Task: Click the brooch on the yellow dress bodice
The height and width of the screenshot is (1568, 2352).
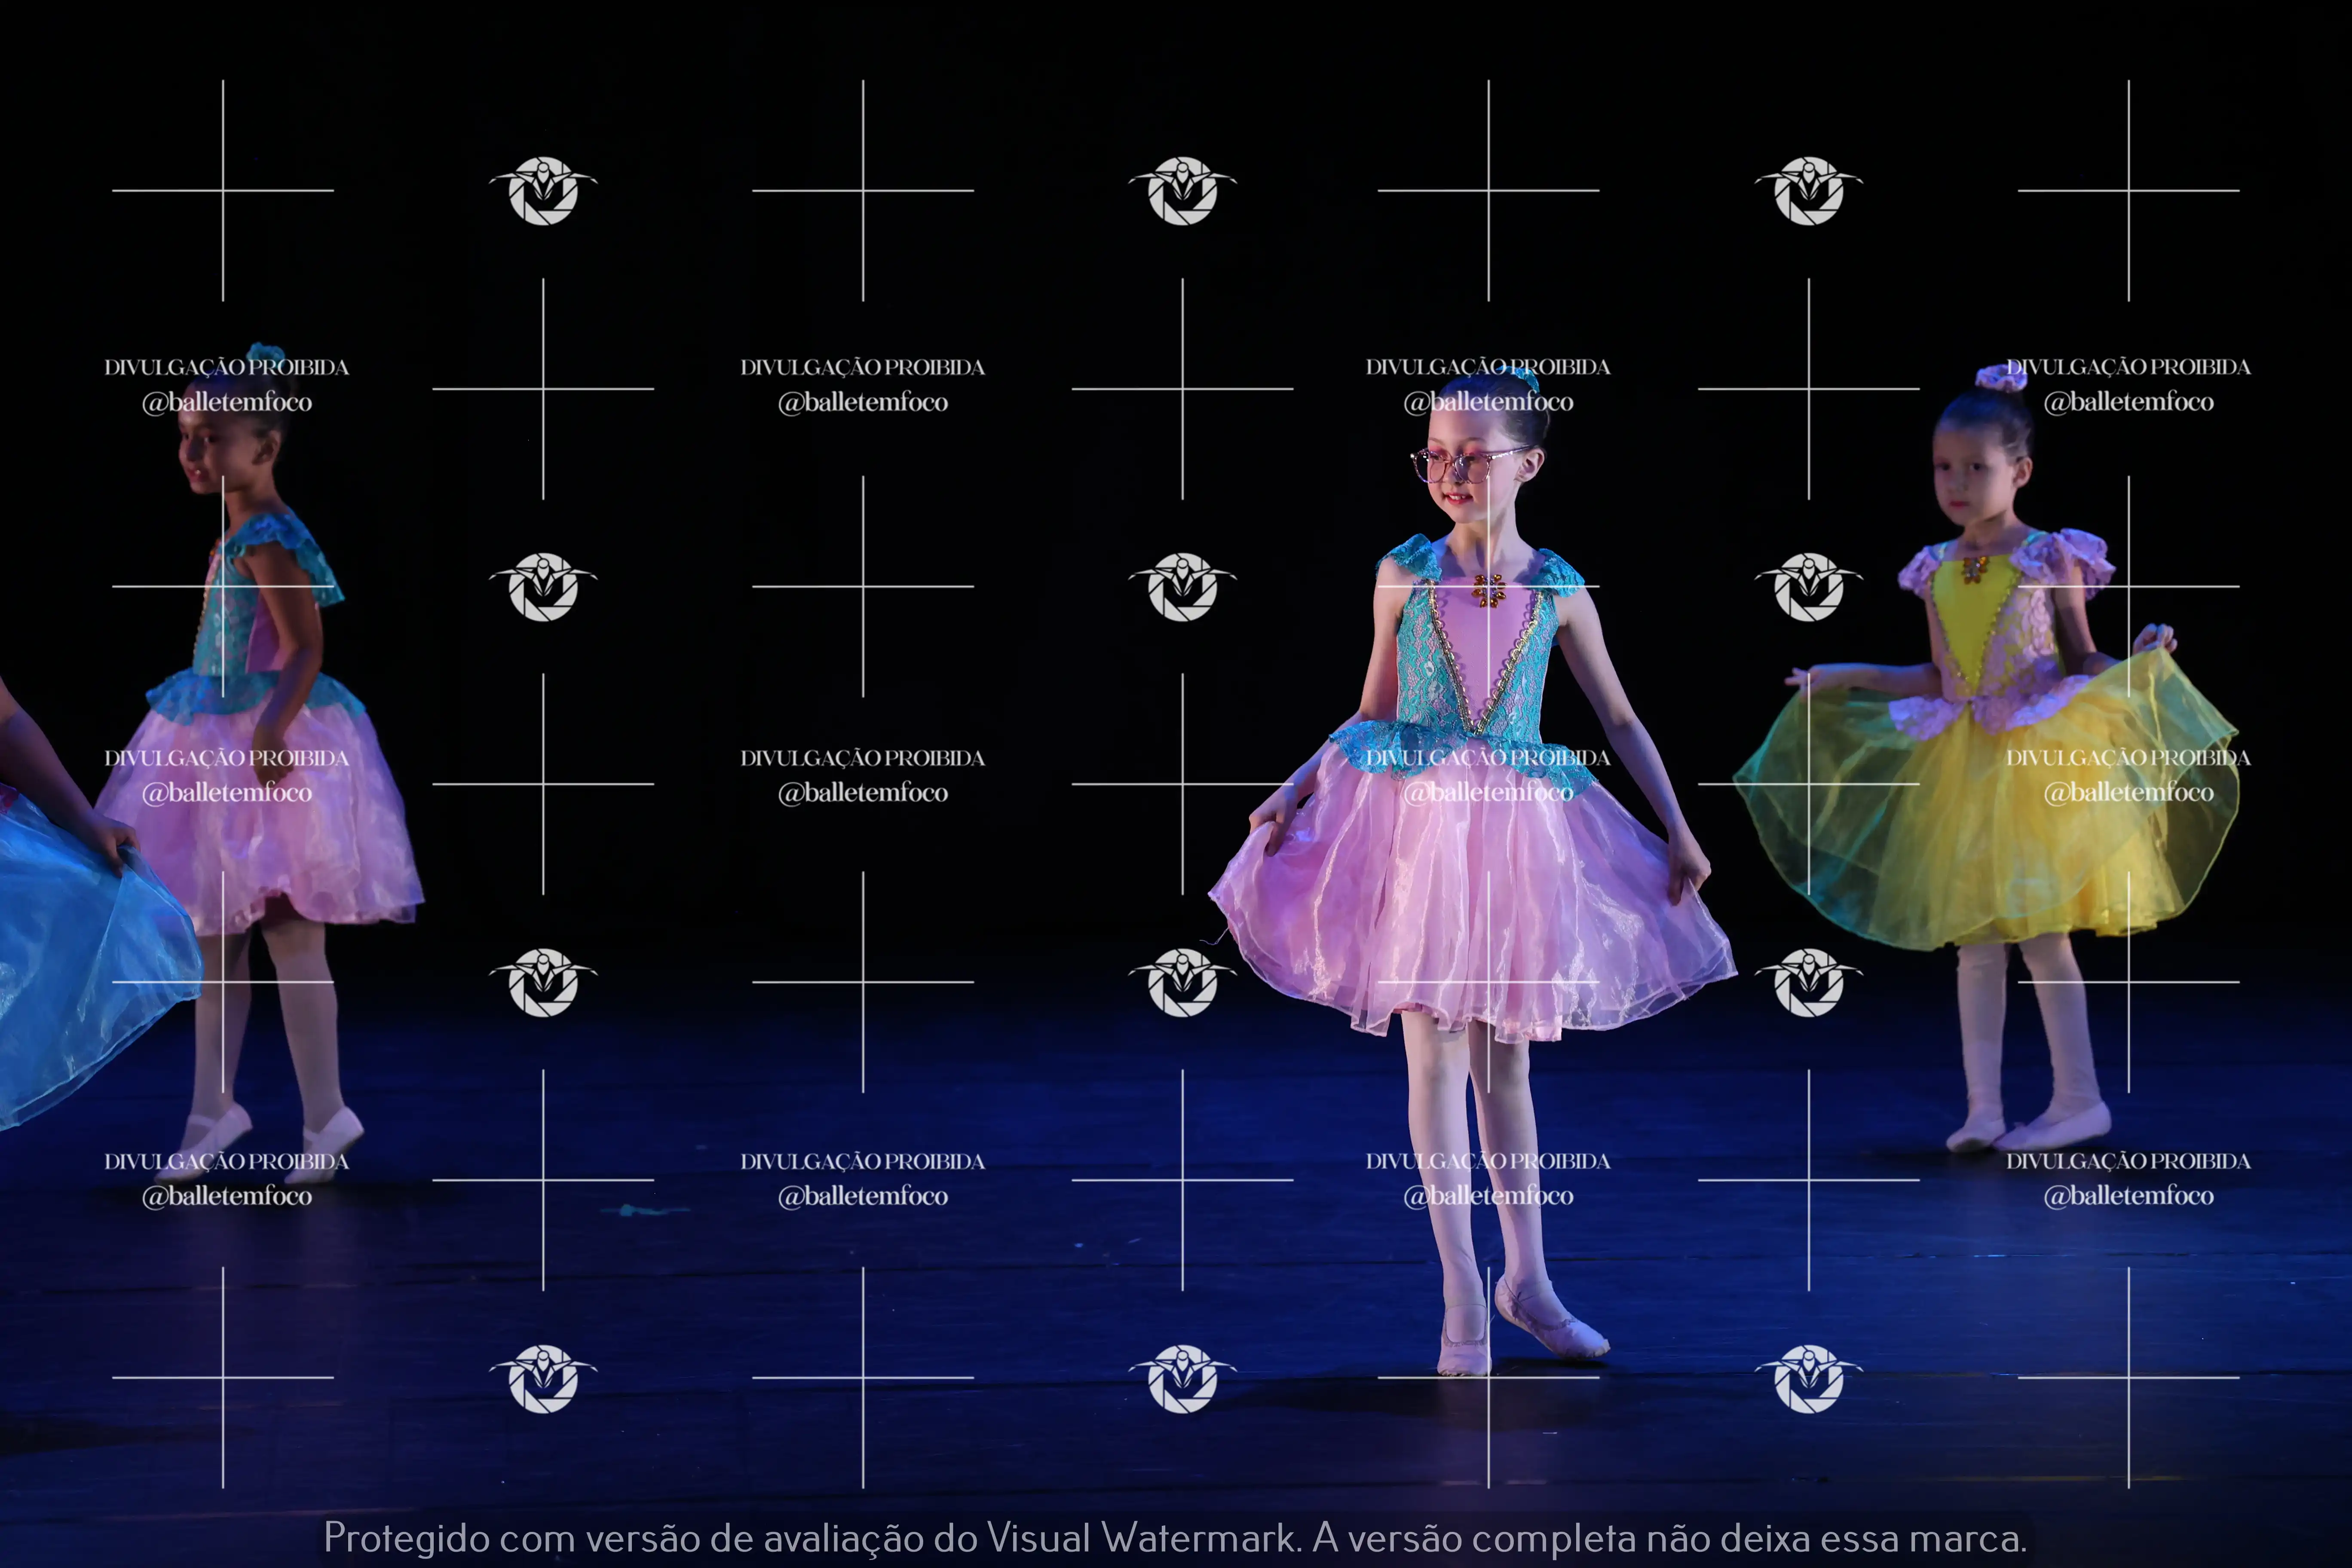Action: (x=1974, y=569)
